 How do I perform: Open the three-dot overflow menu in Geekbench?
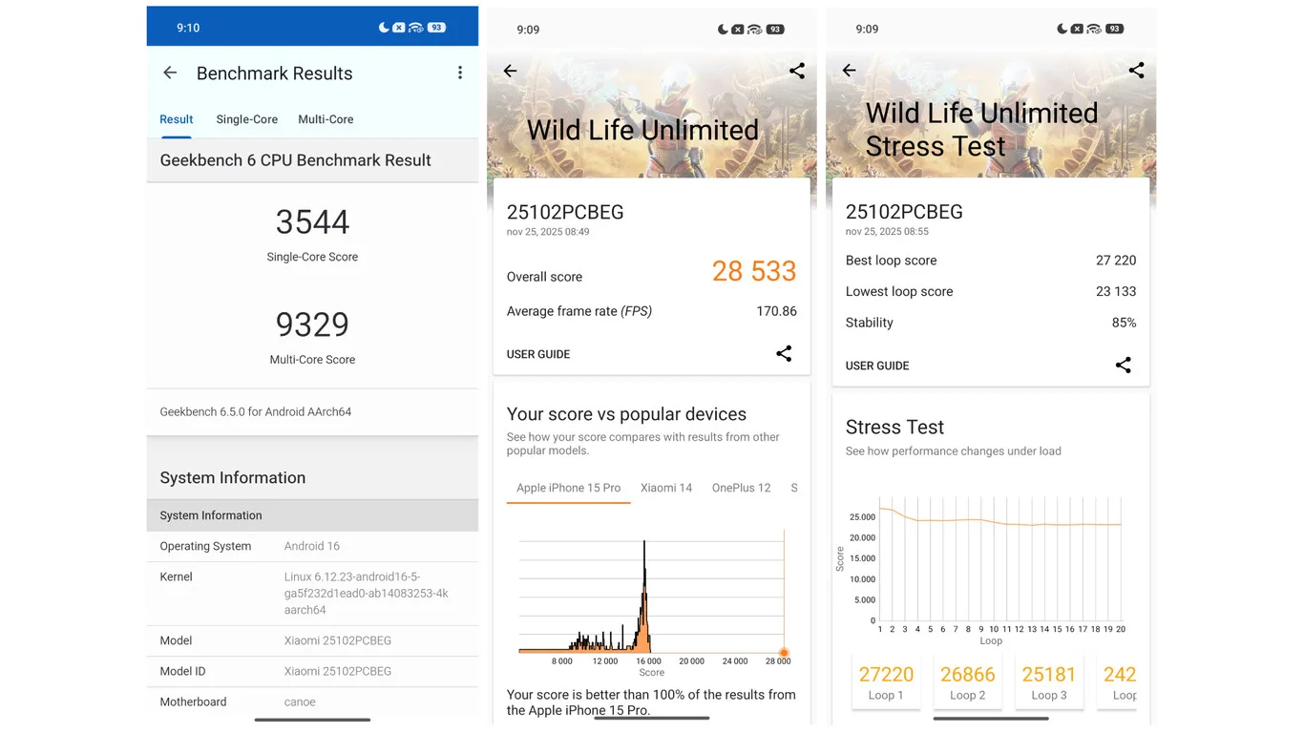[459, 73]
